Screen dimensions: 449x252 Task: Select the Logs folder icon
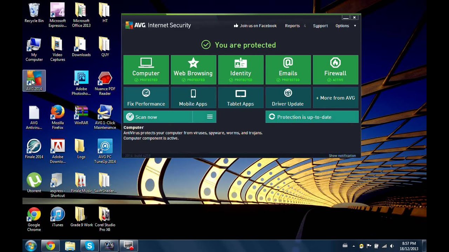(81, 149)
